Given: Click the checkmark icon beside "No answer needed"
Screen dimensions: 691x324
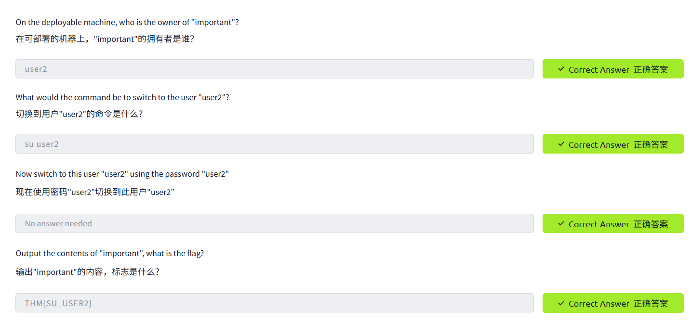Looking at the screenshot, I should pyautogui.click(x=561, y=224).
